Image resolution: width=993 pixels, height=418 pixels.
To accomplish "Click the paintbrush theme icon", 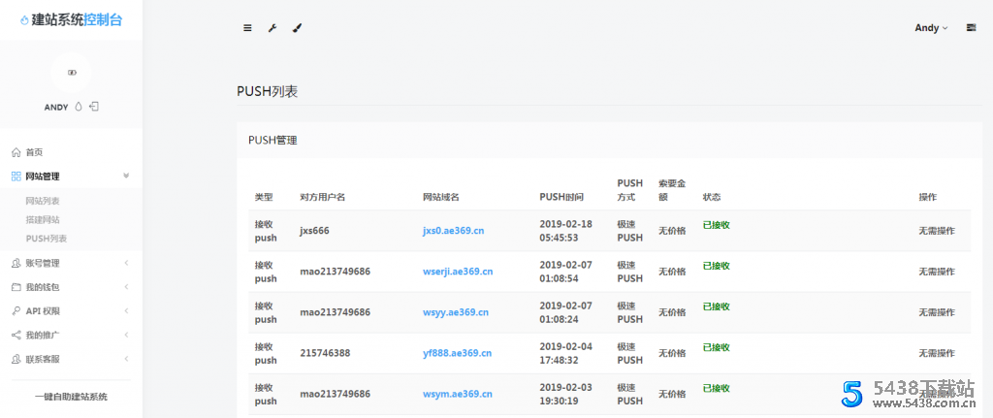I will (297, 28).
